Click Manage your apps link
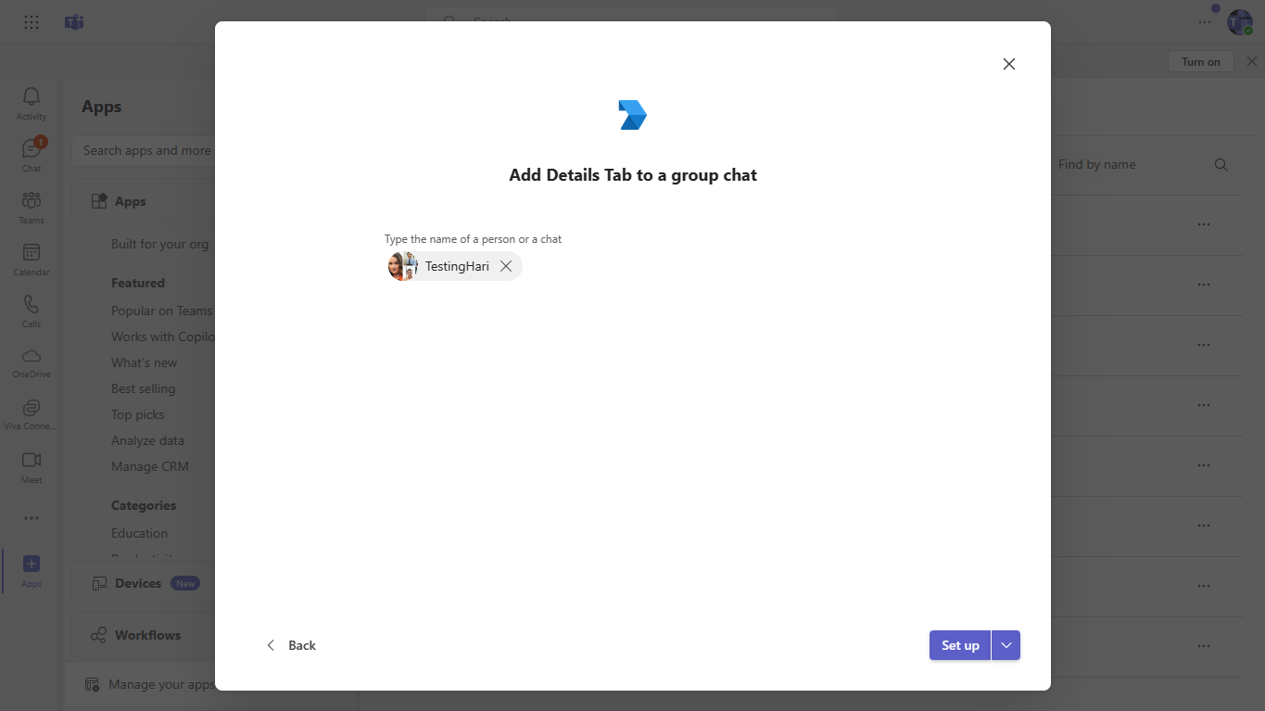Image resolution: width=1265 pixels, height=711 pixels. [x=161, y=684]
